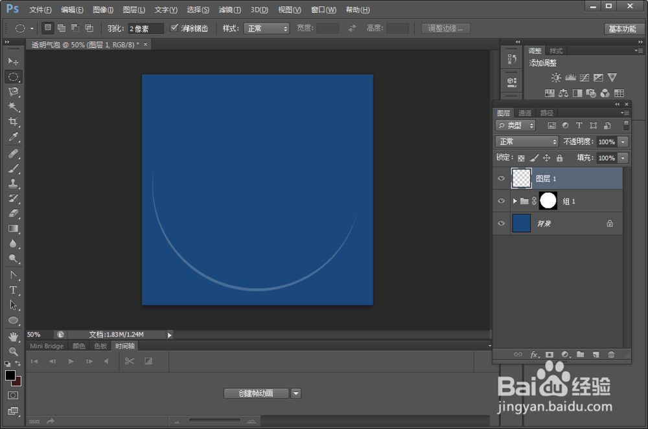
Task: Select the Path Selection tool
Action: 13,305
